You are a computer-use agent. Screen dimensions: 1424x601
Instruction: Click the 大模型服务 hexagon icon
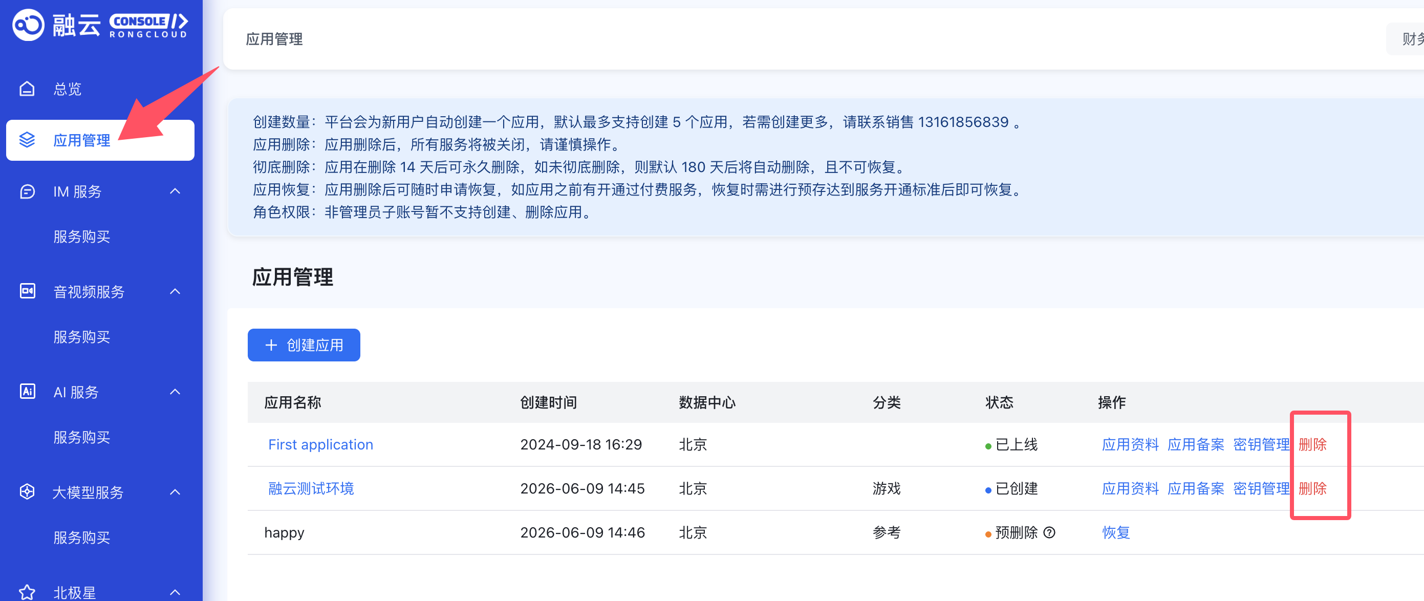[27, 491]
